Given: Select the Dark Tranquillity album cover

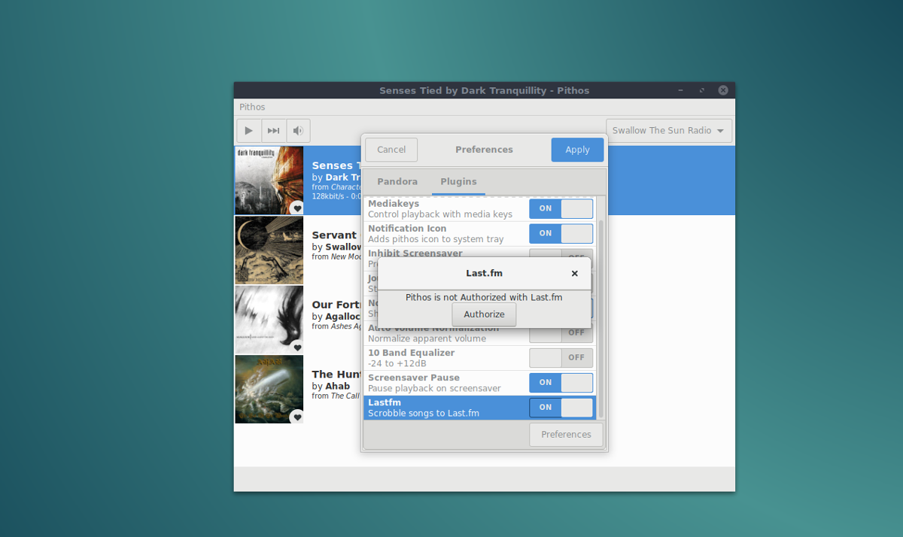Looking at the screenshot, I should point(269,181).
